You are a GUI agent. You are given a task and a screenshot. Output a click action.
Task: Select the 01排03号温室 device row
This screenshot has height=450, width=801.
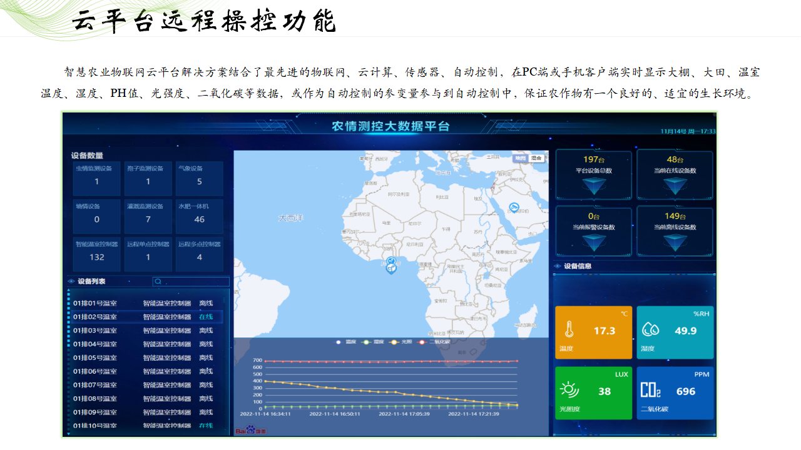147,331
